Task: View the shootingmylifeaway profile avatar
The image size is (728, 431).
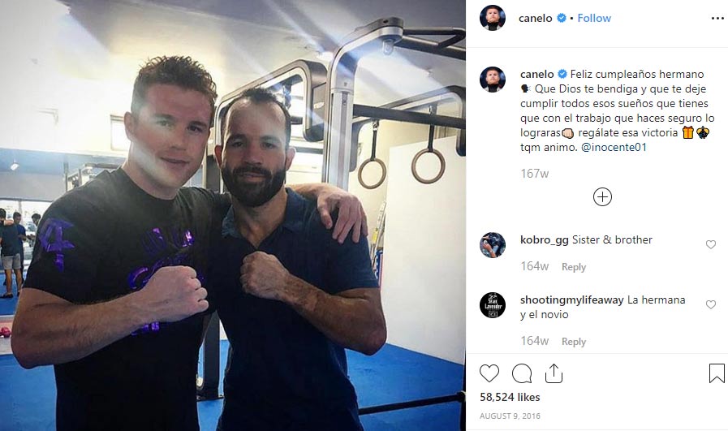Action: tap(492, 305)
